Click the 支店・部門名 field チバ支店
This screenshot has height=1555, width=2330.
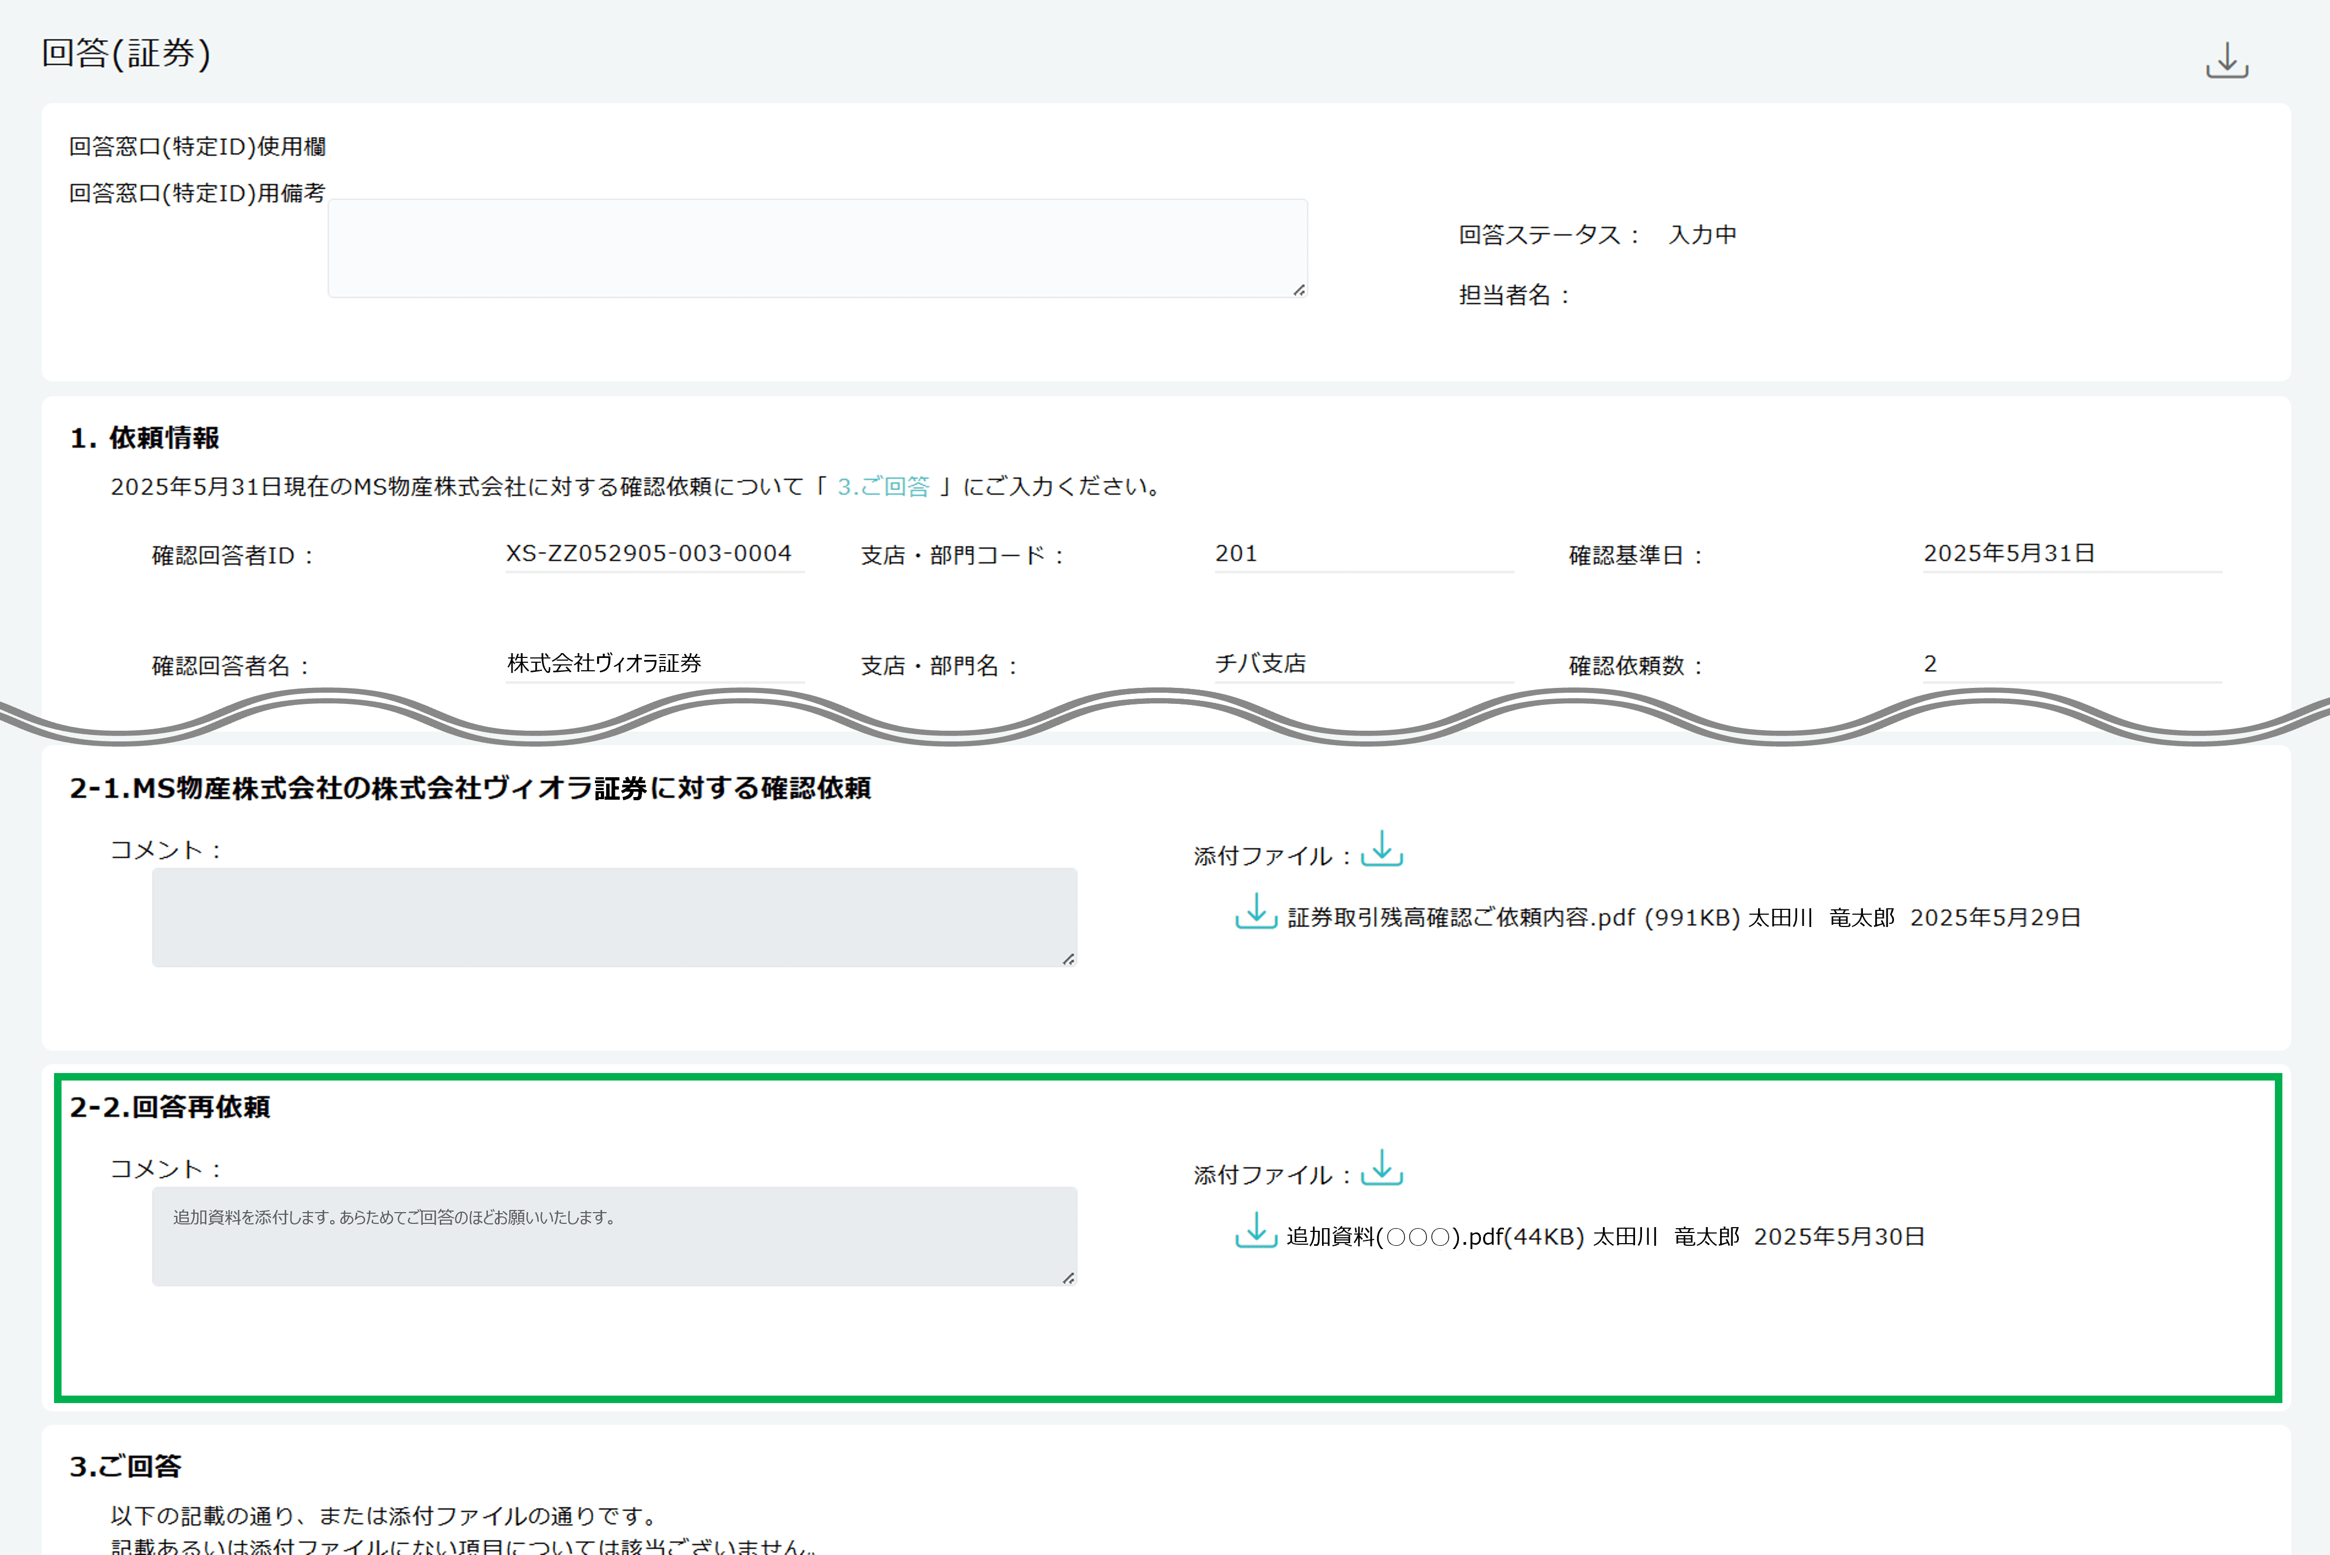[x=1260, y=663]
